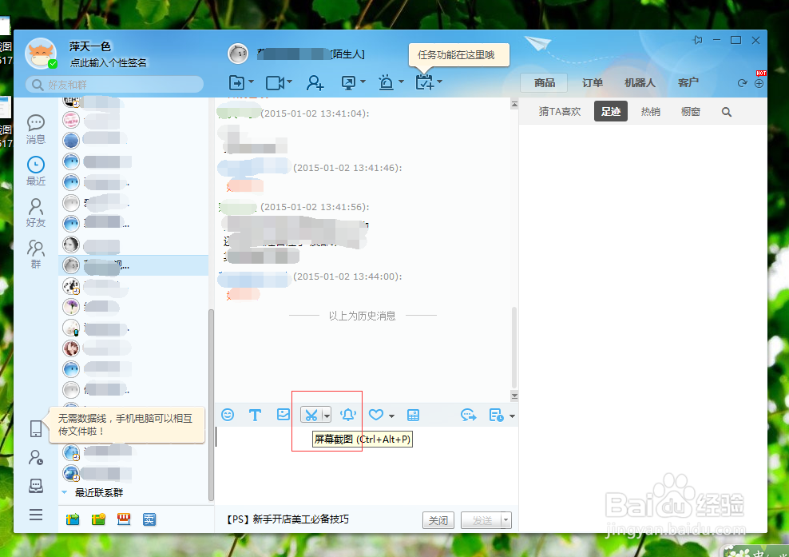Image resolution: width=789 pixels, height=557 pixels.
Task: Click the chat partner avatar in header
Action: tap(238, 54)
